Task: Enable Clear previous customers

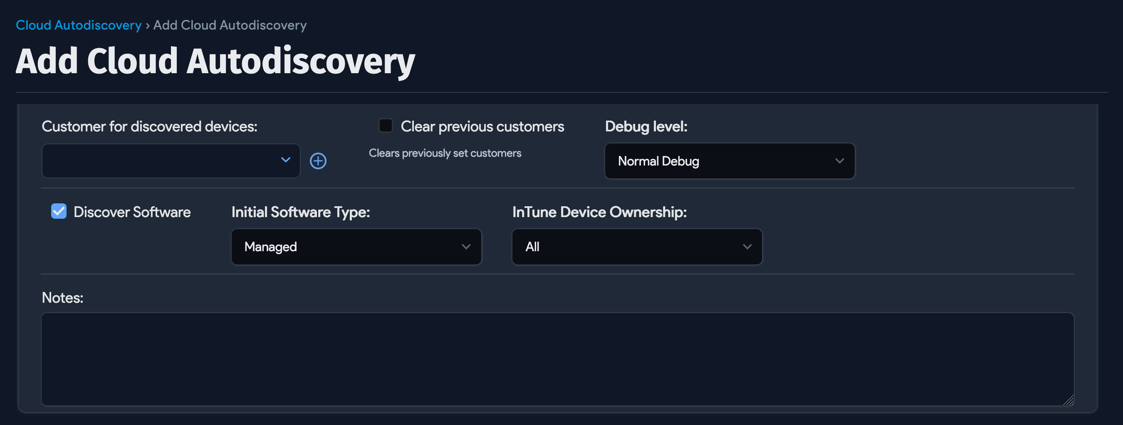Action: (386, 125)
